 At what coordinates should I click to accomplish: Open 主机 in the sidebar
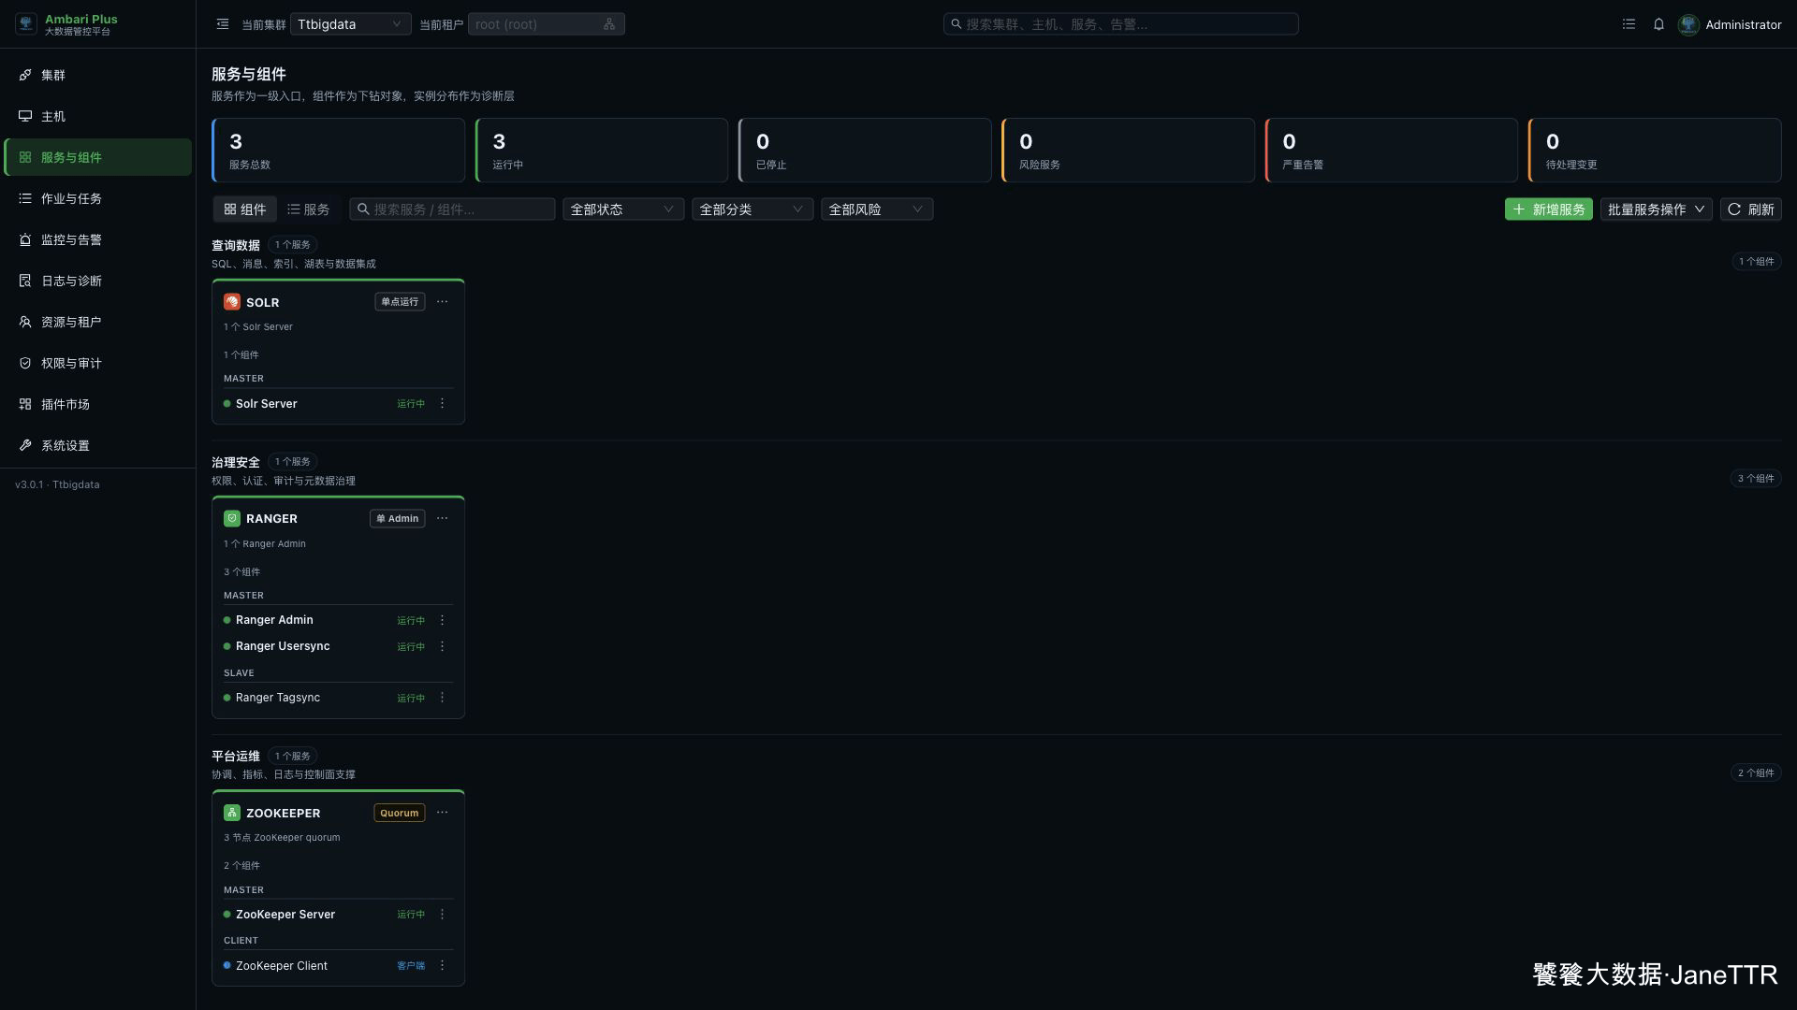pyautogui.click(x=97, y=116)
